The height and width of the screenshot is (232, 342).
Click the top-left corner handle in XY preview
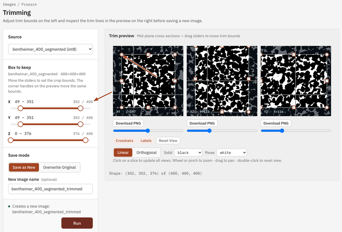point(122,55)
